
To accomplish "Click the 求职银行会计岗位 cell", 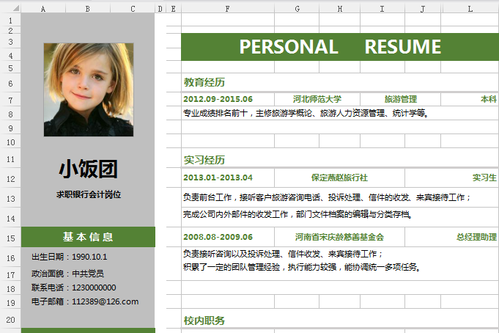I will (89, 195).
